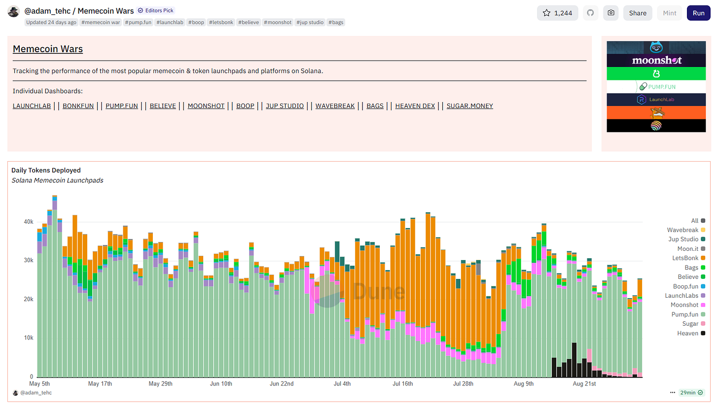This screenshot has height=408, width=718.
Task: Toggle Moonshot legend entry
Action: point(688,305)
